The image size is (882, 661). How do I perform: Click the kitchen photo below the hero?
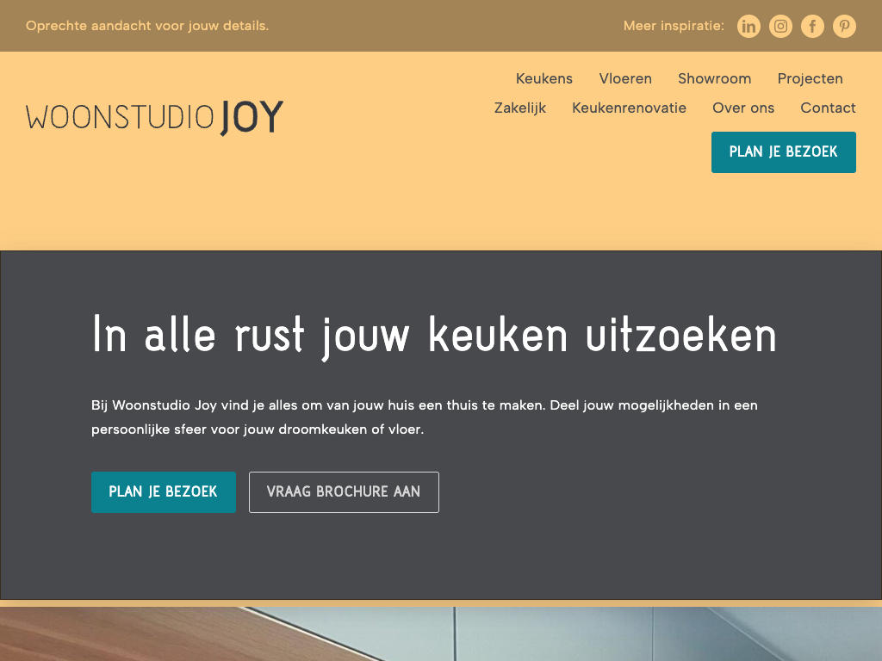[441, 635]
